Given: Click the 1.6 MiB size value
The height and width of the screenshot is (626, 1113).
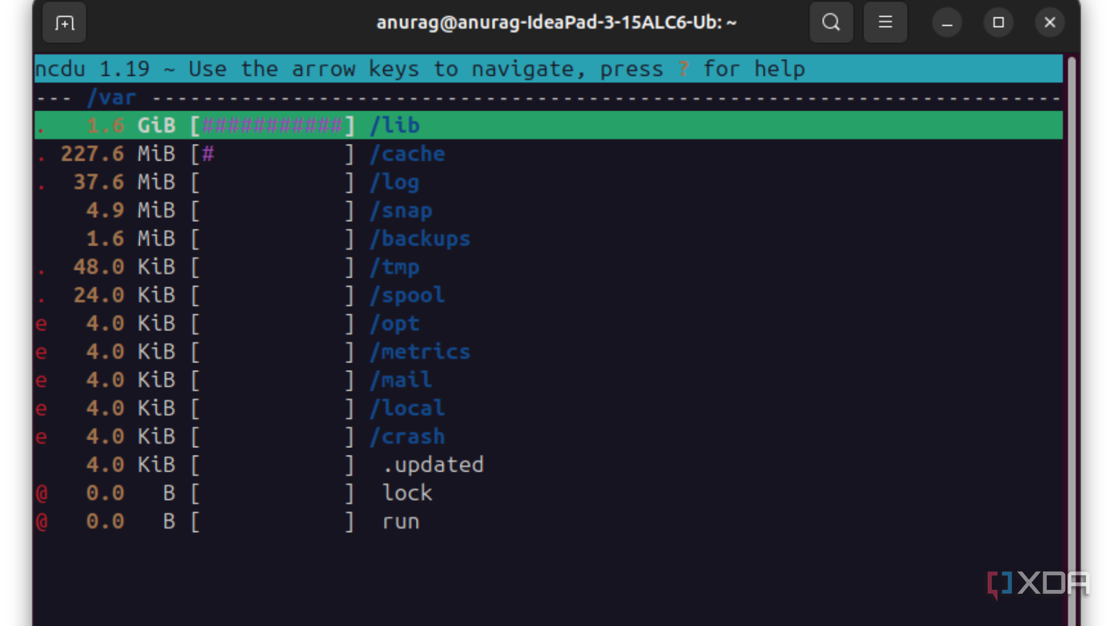Looking at the screenshot, I should [131, 239].
